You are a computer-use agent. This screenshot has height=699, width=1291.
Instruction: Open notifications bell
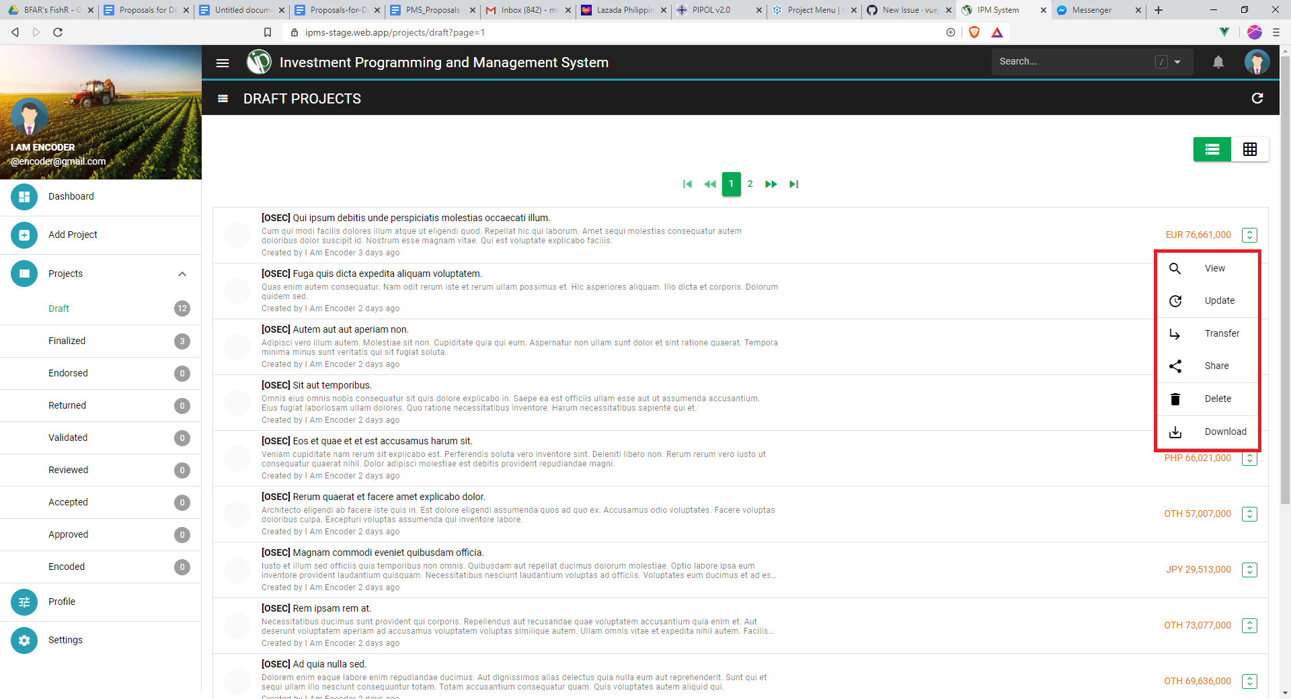point(1218,62)
